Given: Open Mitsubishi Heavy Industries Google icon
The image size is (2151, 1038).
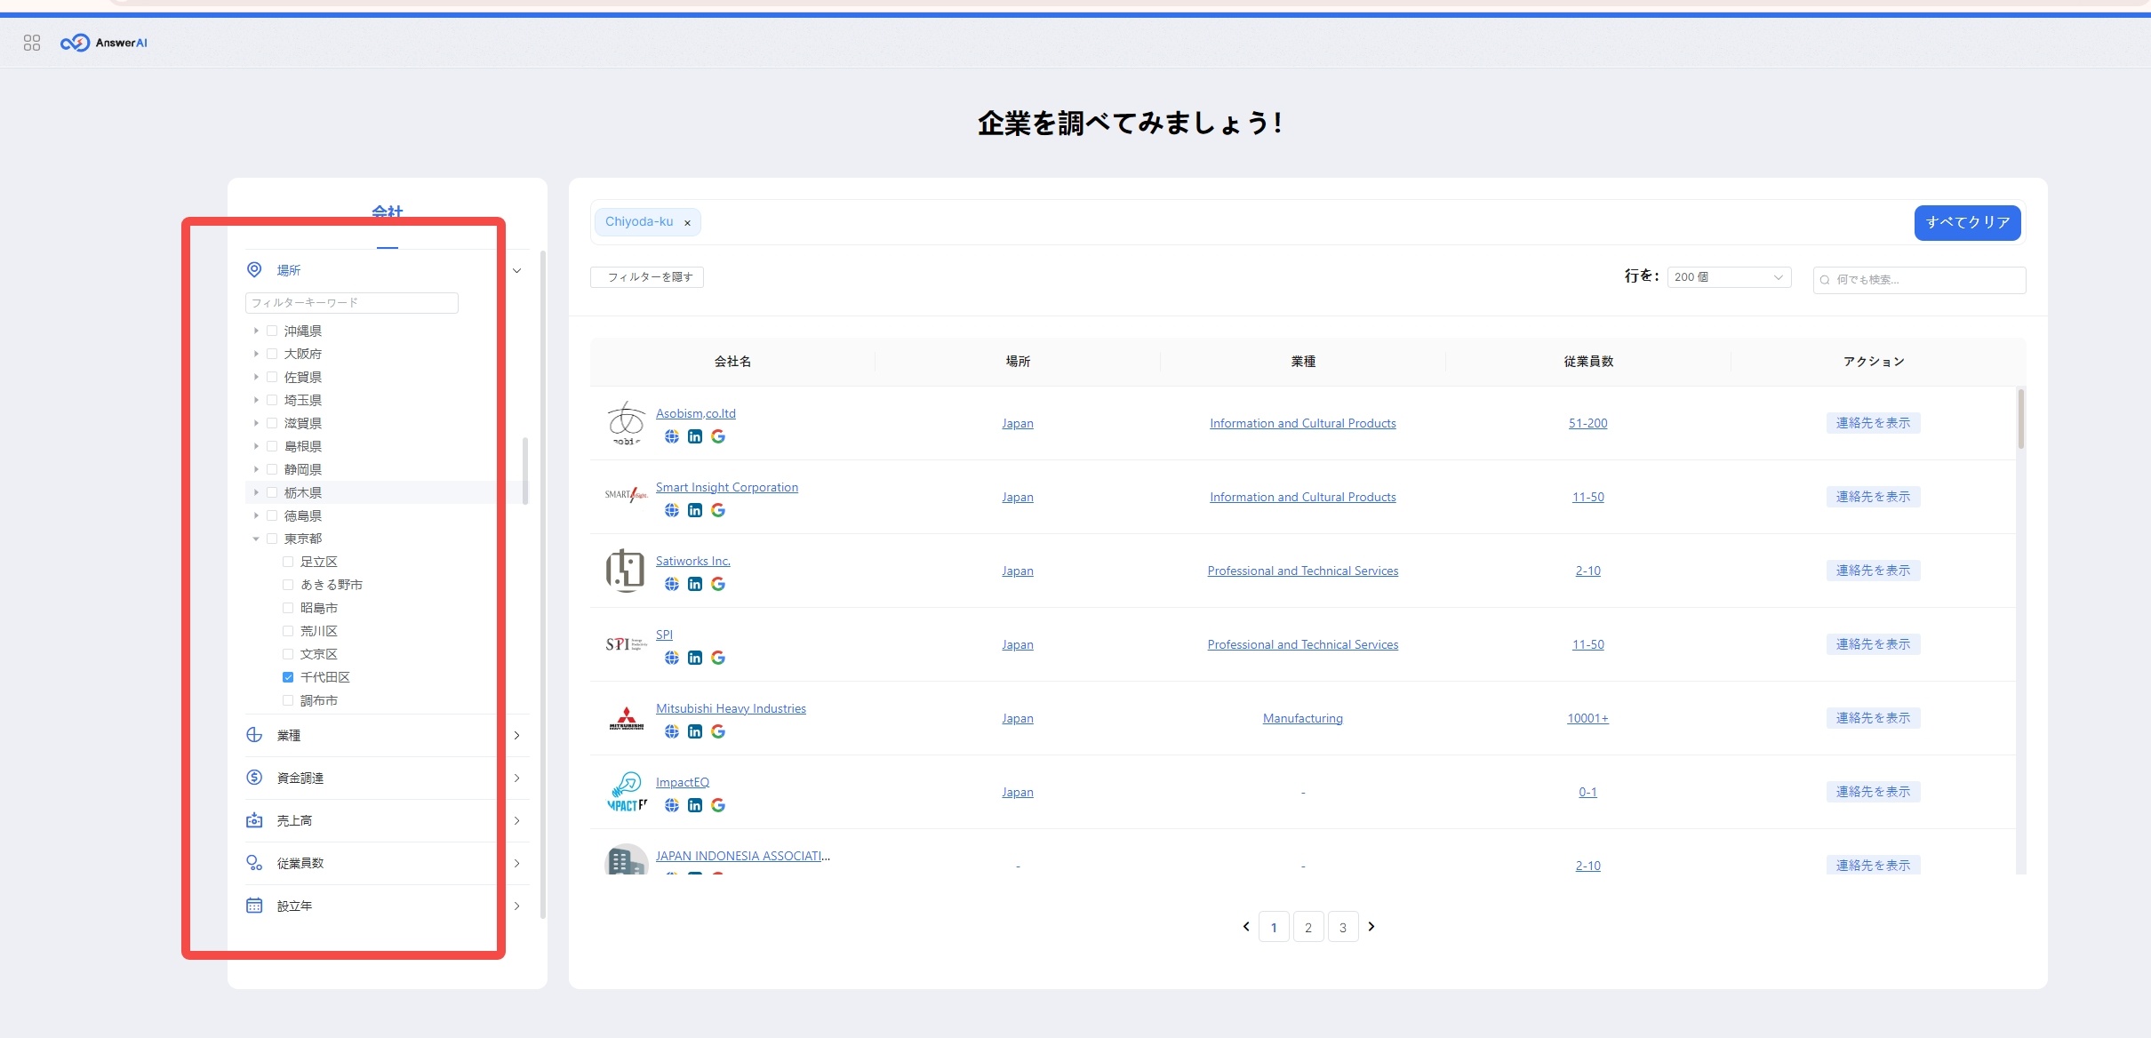Looking at the screenshot, I should [718, 731].
